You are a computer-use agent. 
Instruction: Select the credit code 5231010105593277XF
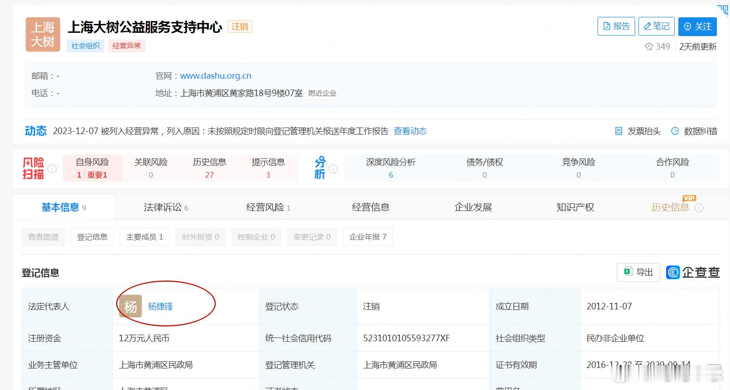407,338
